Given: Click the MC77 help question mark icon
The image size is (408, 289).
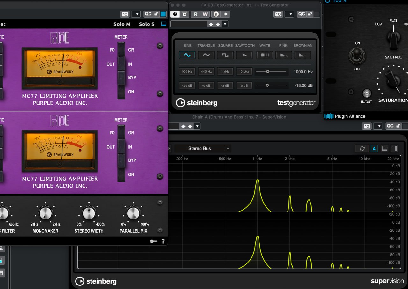Looking at the screenshot, I should pyautogui.click(x=163, y=241).
